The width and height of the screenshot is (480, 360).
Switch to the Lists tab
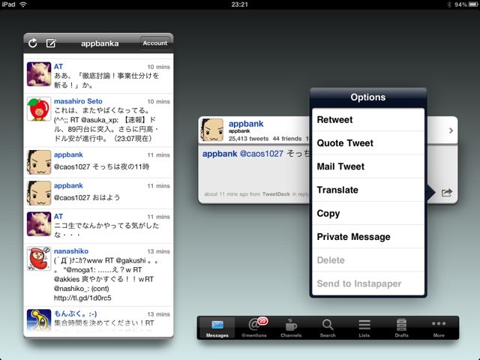364,328
